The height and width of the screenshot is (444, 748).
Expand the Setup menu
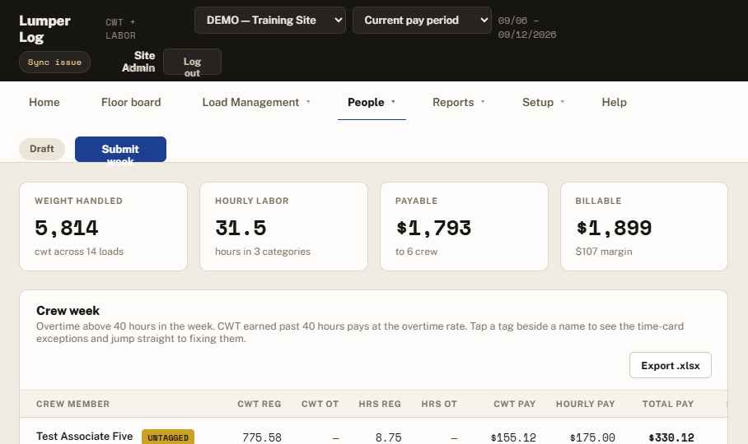(x=544, y=102)
